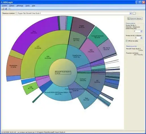Decrease the levels to memorize value
The width and height of the screenshot is (146, 134).
coord(141,32)
